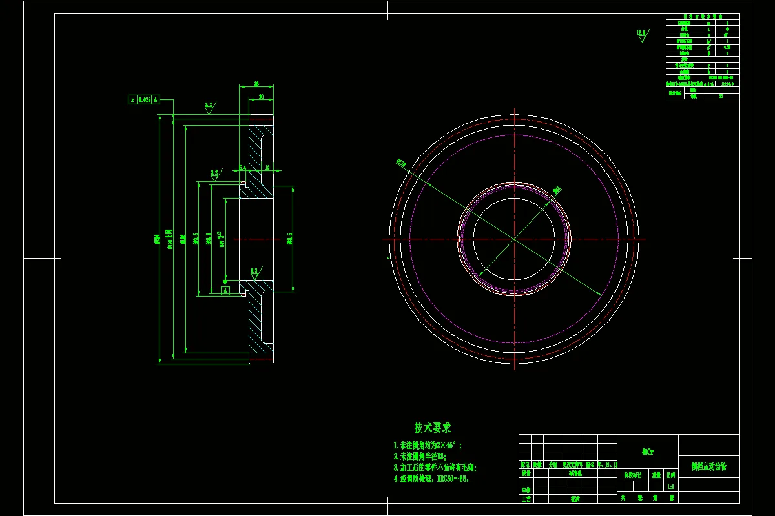The image size is (775, 516).
Task: Select the part name text in title block
Action: (x=708, y=466)
